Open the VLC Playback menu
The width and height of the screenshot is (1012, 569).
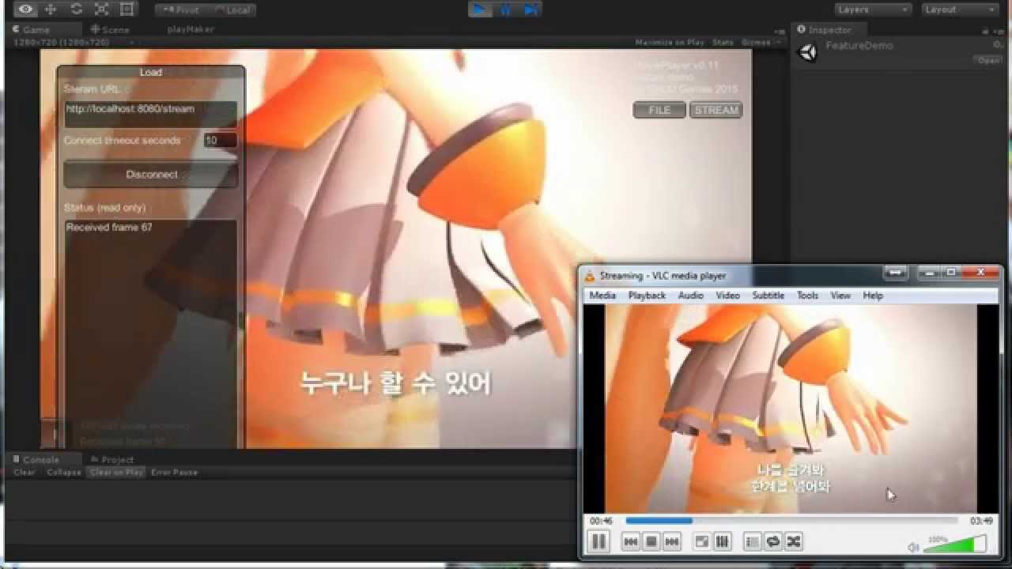pos(647,296)
